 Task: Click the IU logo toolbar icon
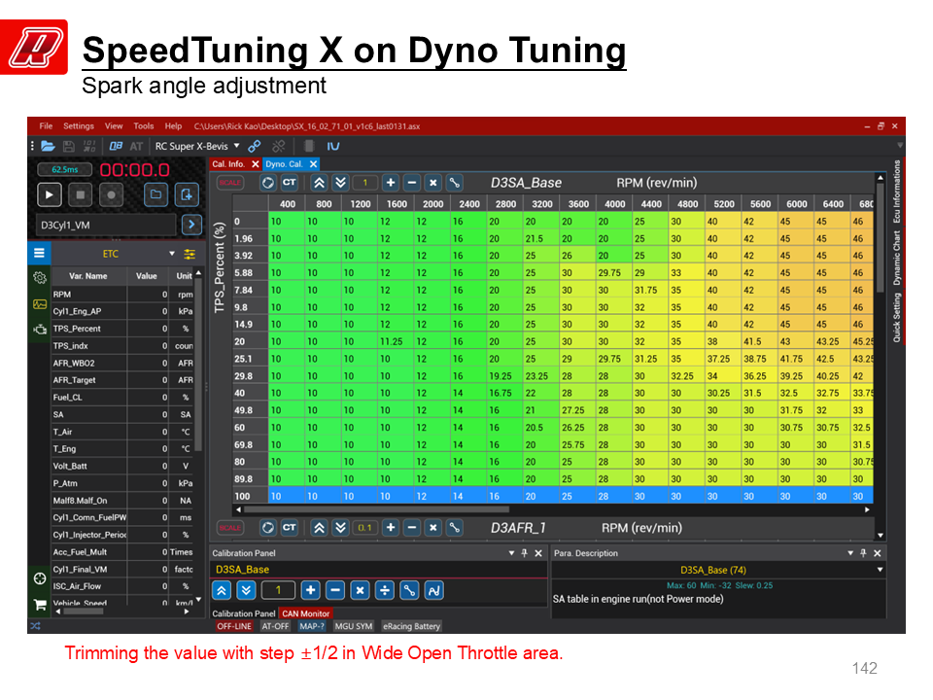[333, 147]
